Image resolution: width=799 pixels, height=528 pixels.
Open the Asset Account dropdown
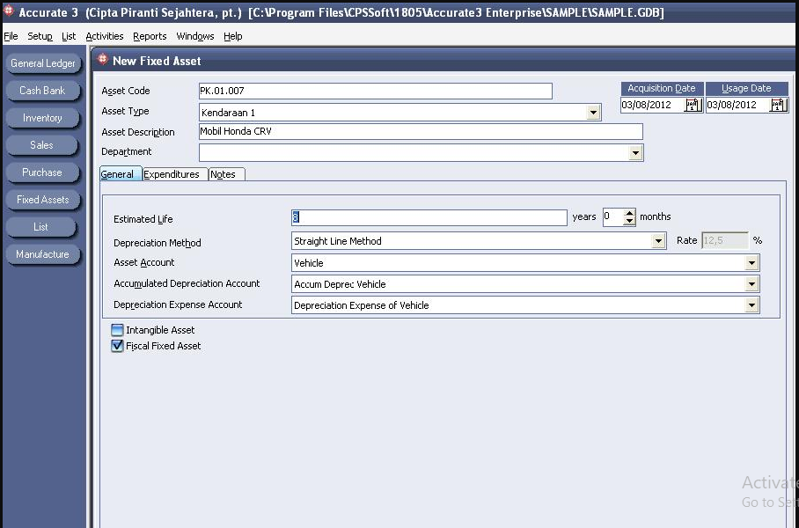coord(751,263)
